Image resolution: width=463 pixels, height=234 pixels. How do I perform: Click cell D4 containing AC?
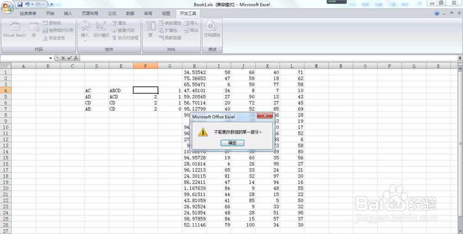point(97,90)
